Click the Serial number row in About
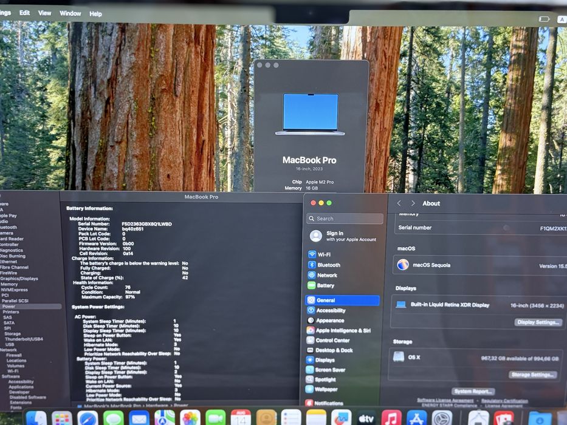Image resolution: width=567 pixels, height=425 pixels. pos(481,228)
